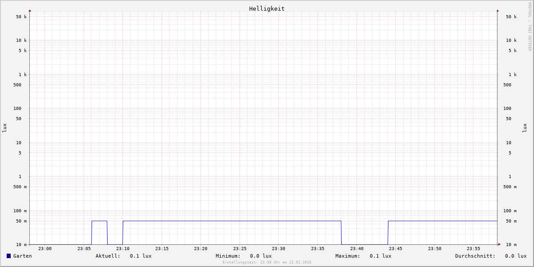This screenshot has height=267, width=534.
Task: Click the 23:55 time axis label
Action: pos(473,249)
